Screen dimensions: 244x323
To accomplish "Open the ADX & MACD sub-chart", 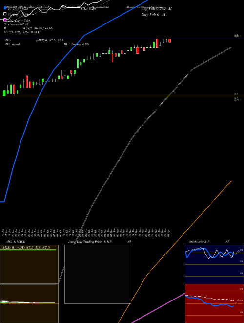I will 29,284.
